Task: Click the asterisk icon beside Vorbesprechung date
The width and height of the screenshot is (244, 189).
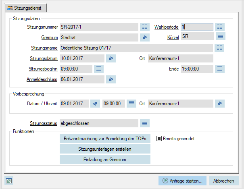Action: [x=95, y=104]
